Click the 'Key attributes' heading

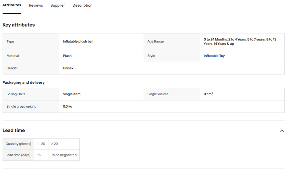coord(19,25)
